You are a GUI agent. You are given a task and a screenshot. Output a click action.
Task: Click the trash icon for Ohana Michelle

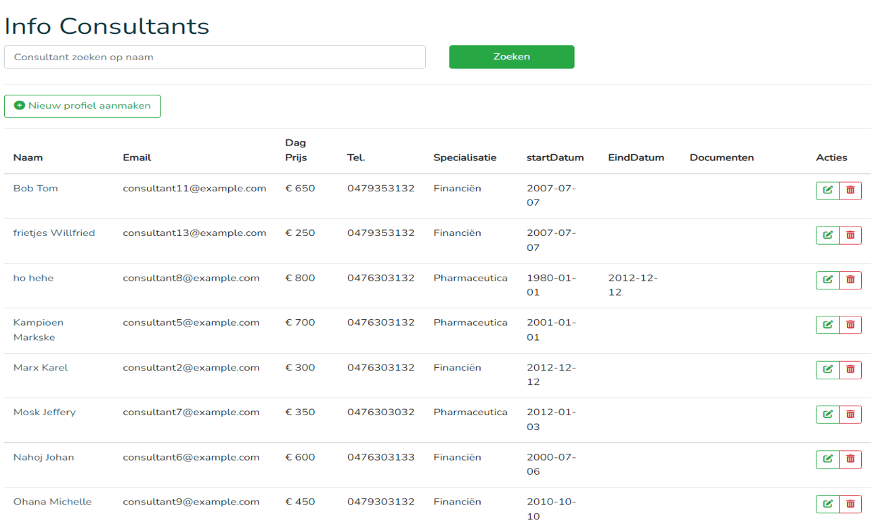(x=850, y=504)
